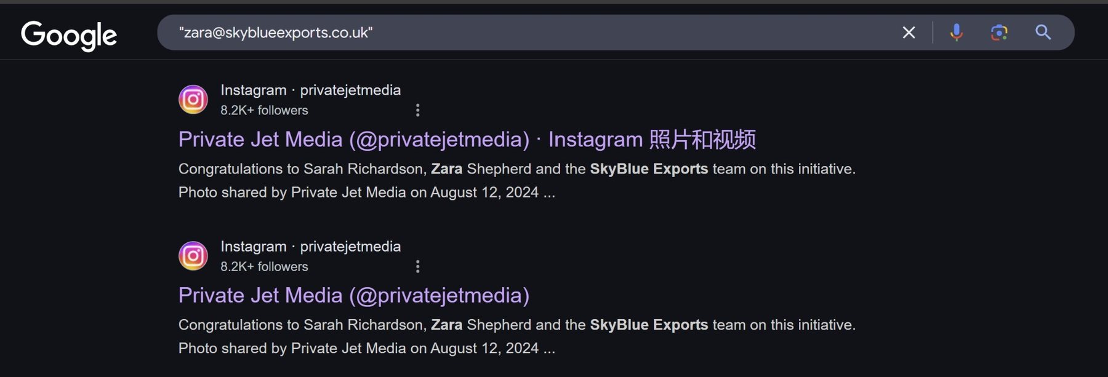
Task: Click the first result's Instagram favicon
Action: 193,99
